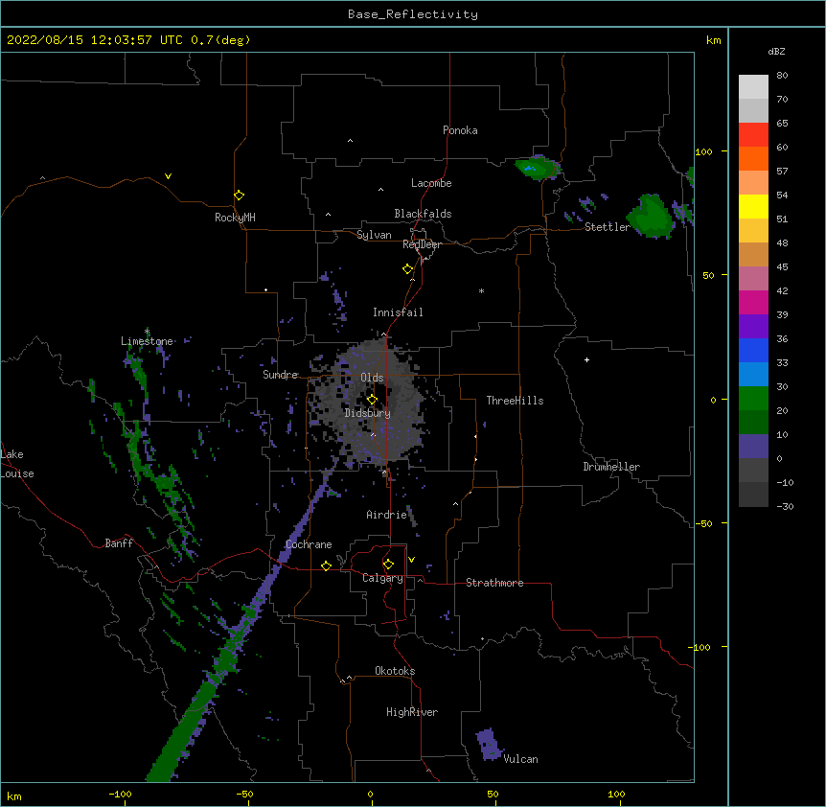Select the light blue swatch near 33 dBZ
This screenshot has height=807, width=826.
(x=753, y=375)
